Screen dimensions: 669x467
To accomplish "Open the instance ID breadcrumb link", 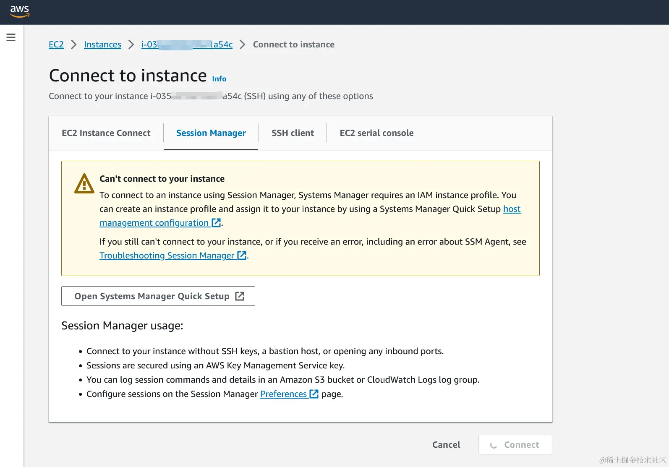I will point(187,44).
